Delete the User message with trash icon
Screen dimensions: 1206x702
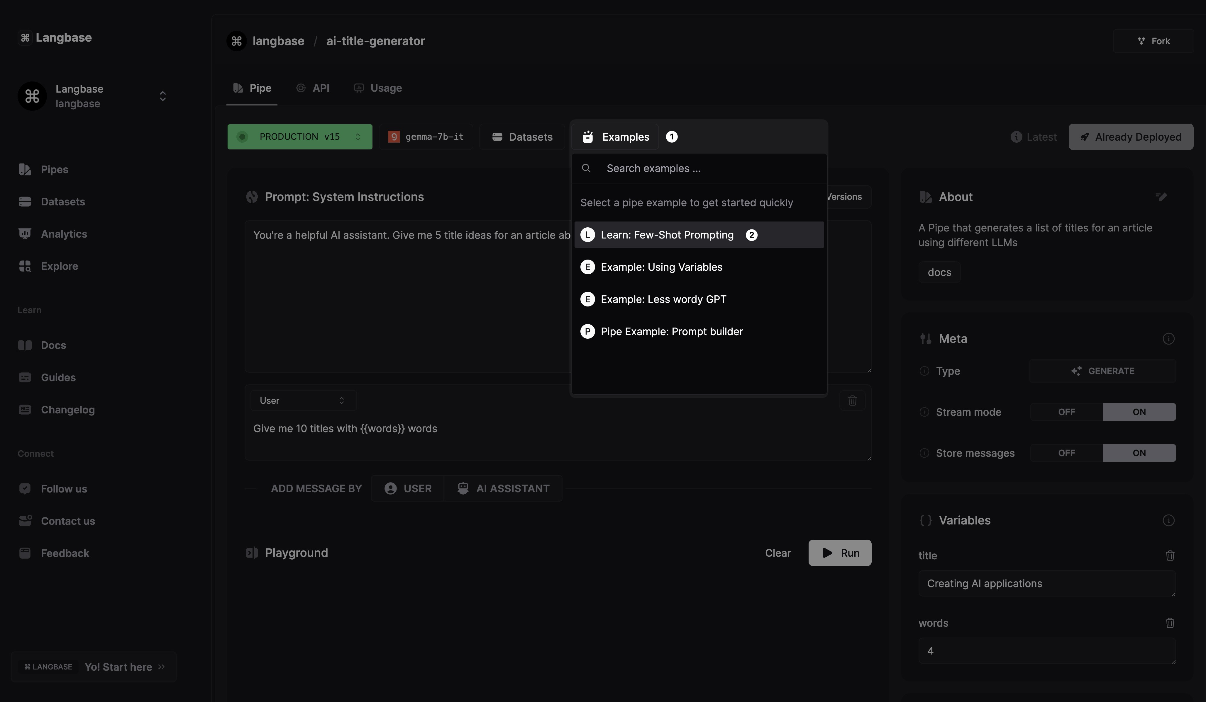pyautogui.click(x=852, y=400)
